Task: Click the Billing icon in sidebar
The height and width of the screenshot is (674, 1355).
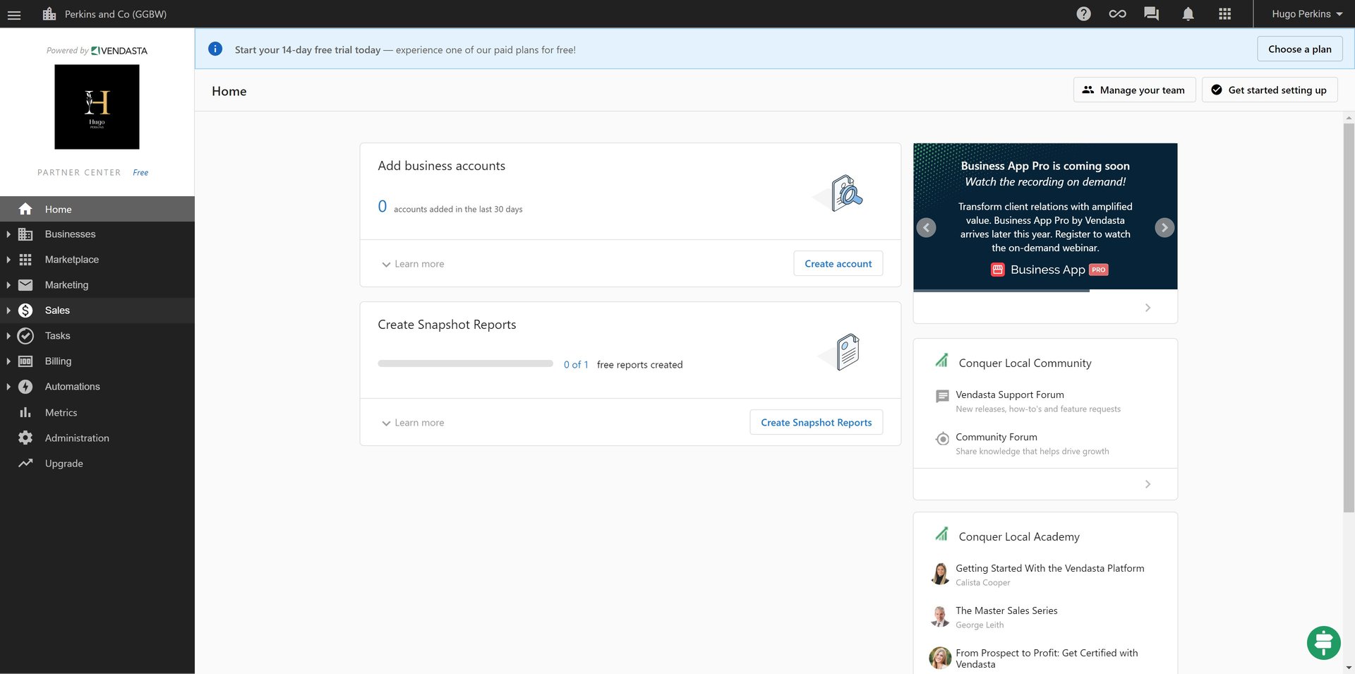Action: pyautogui.click(x=25, y=361)
